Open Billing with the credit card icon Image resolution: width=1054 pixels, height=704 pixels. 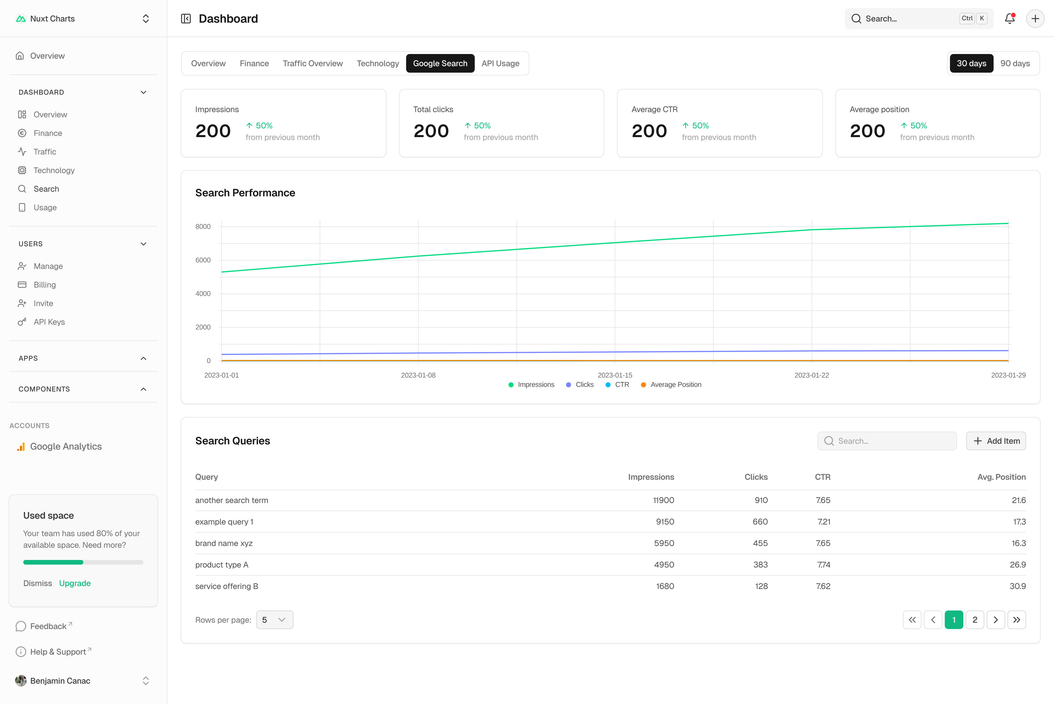pyautogui.click(x=22, y=285)
